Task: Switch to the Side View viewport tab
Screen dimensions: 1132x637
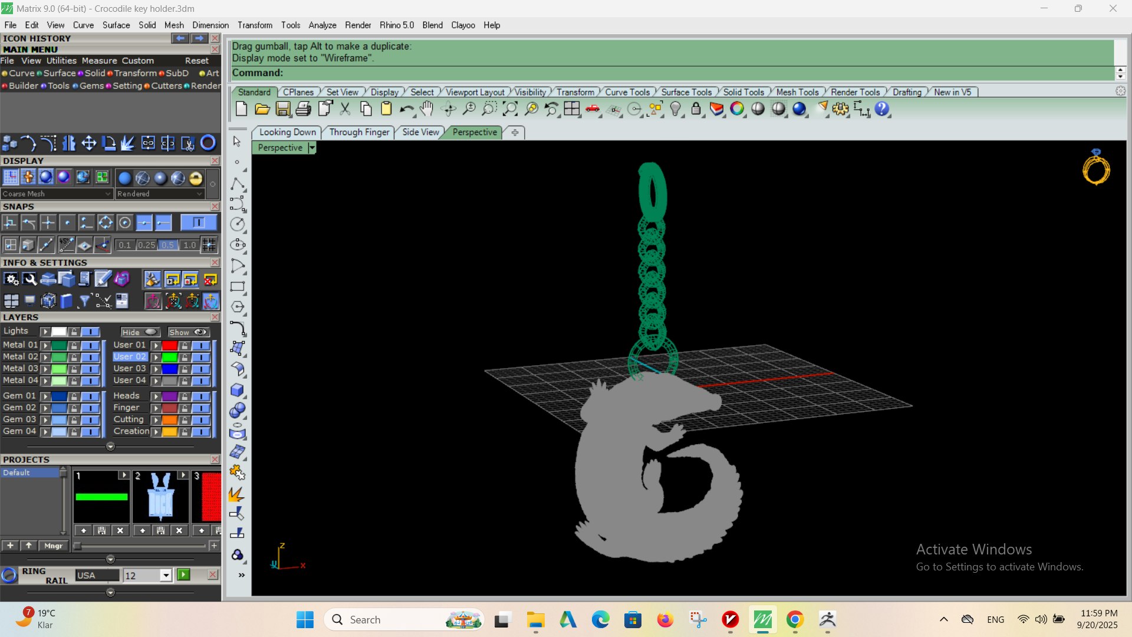Action: pyautogui.click(x=420, y=132)
